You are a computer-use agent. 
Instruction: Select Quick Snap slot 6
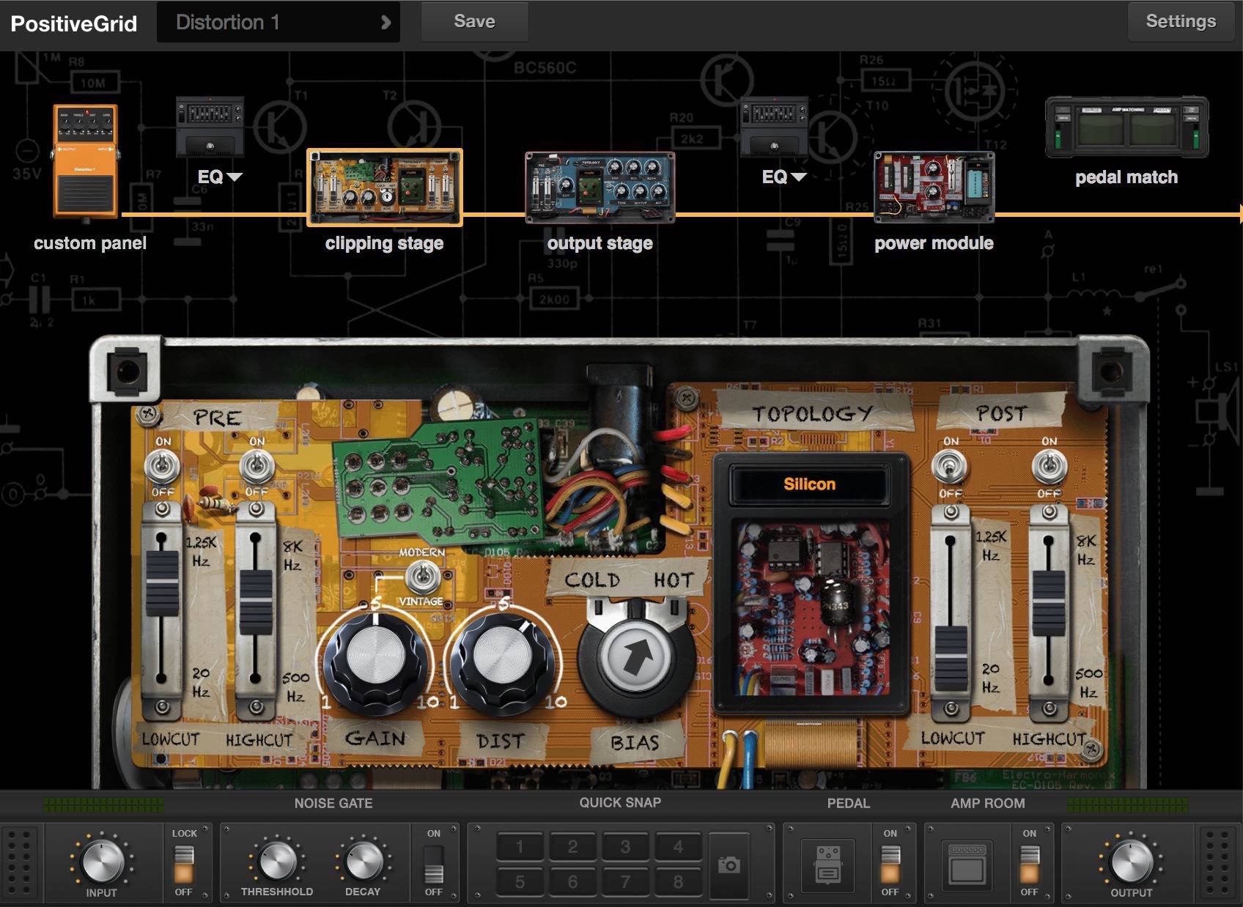pyautogui.click(x=572, y=881)
